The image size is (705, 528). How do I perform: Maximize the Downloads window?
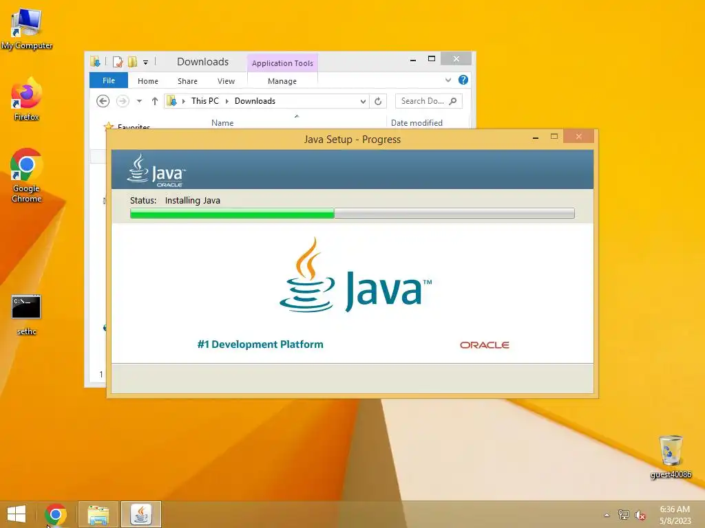coord(432,59)
